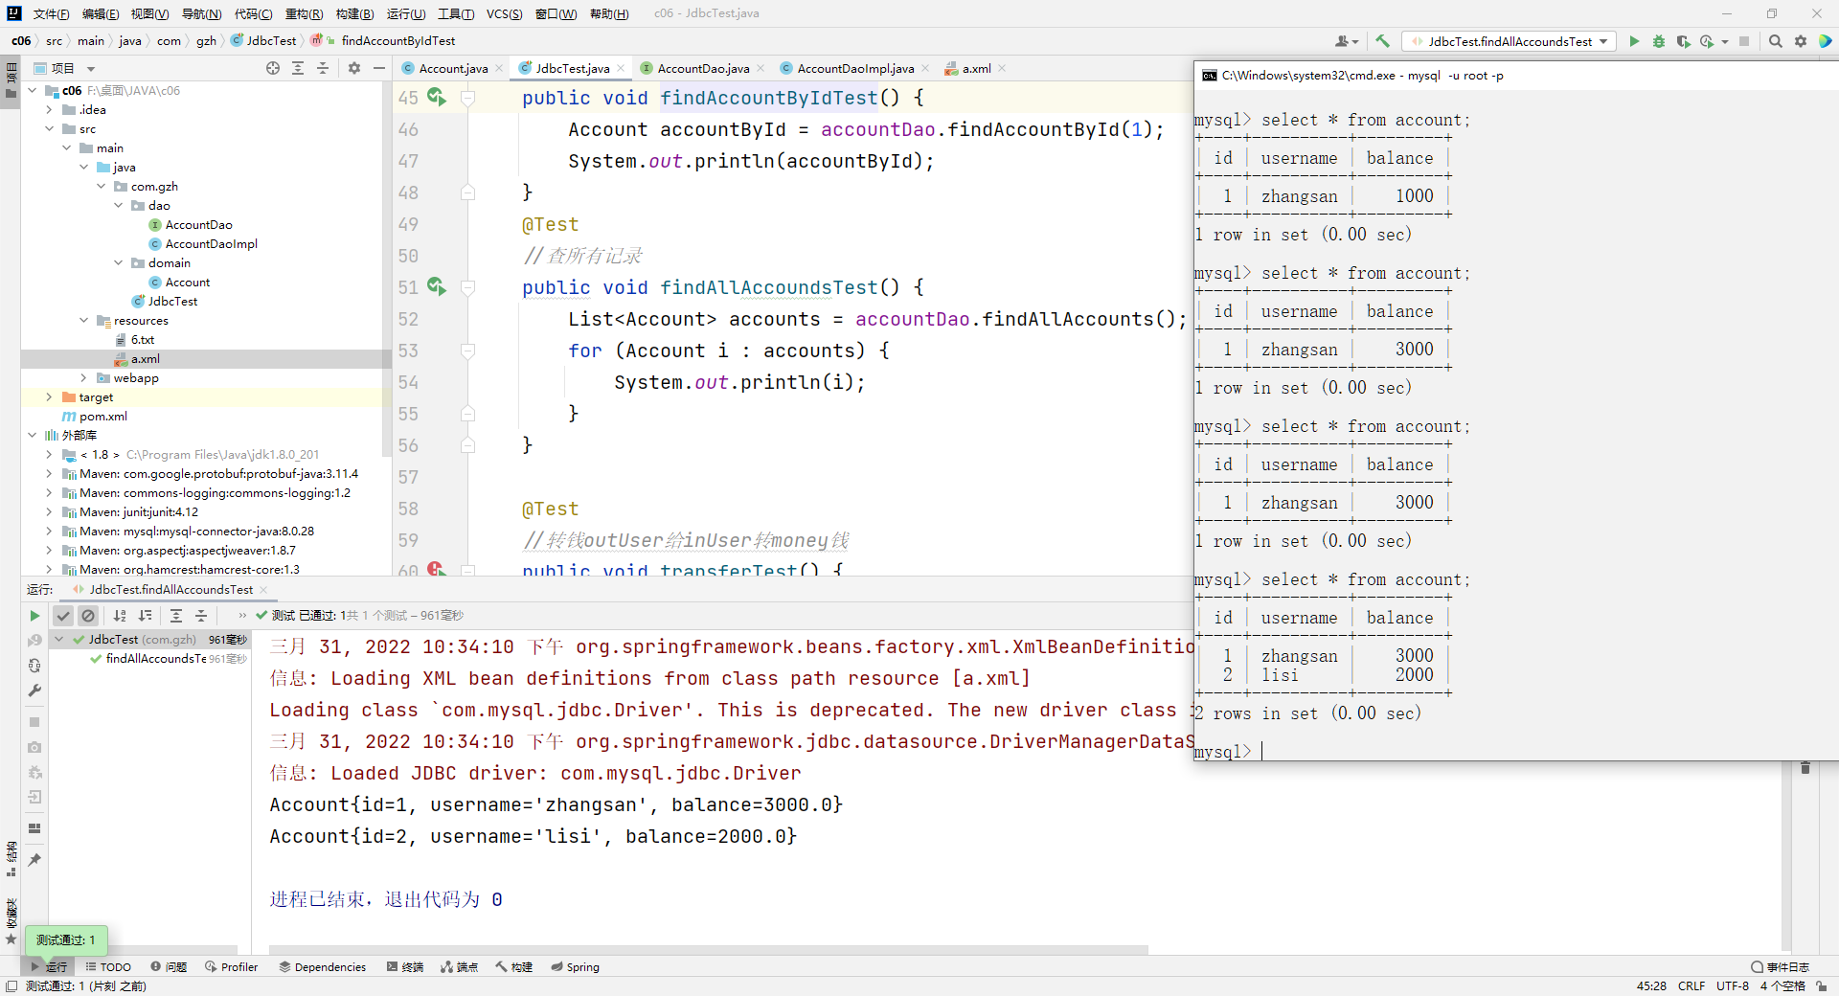
Task: Expand the webapp folder
Action: (83, 378)
